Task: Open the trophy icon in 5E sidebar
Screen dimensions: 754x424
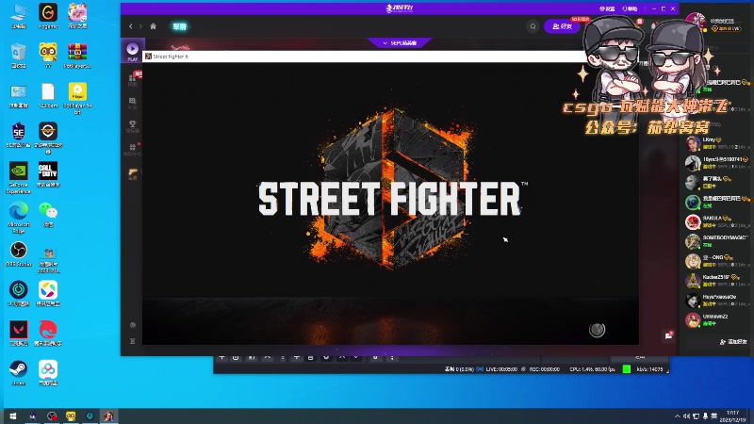Action: (132, 125)
